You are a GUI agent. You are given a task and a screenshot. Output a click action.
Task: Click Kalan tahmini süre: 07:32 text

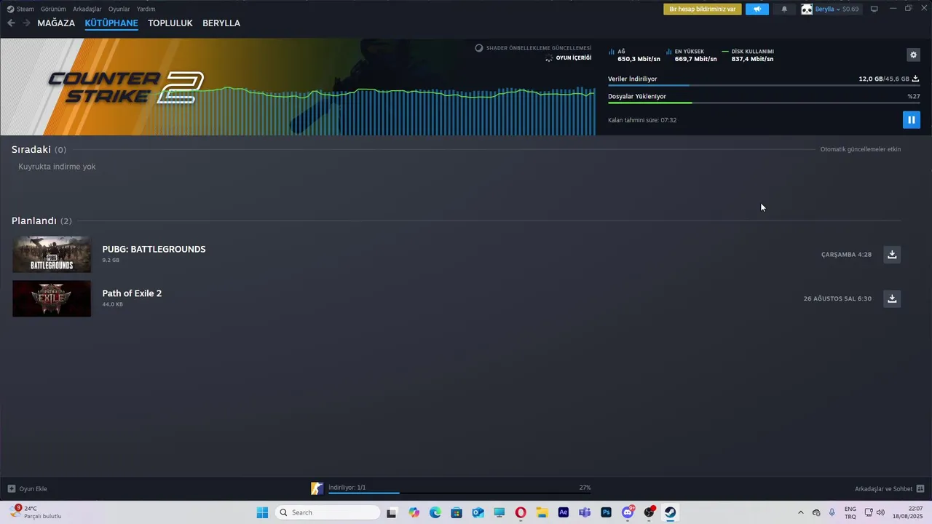(642, 120)
